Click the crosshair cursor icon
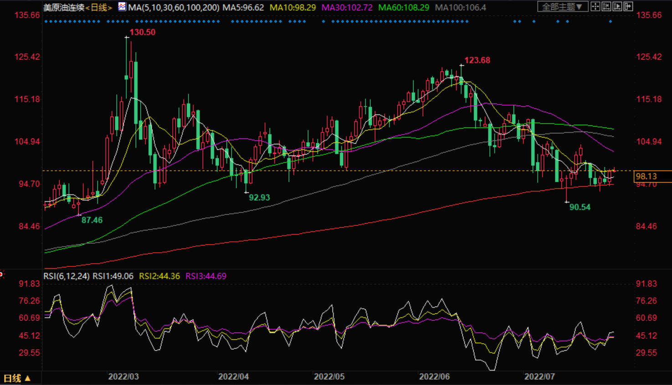The image size is (672, 385). [x=595, y=7]
